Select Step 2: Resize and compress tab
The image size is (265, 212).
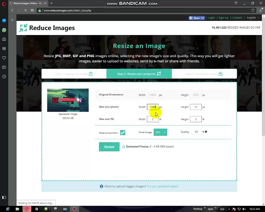click(139, 74)
